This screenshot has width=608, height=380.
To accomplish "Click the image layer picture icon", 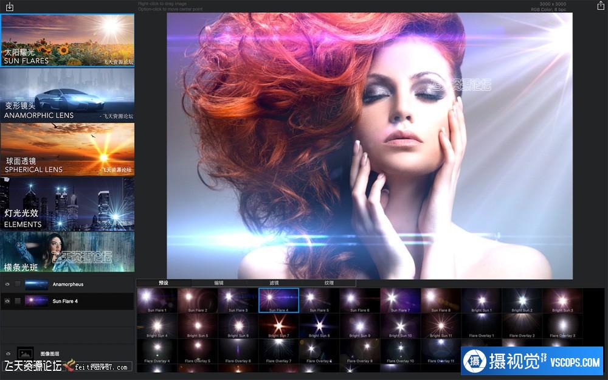I will (x=25, y=353).
